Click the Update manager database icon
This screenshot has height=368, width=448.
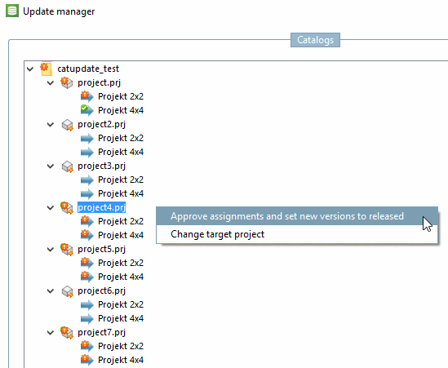[x=12, y=11]
